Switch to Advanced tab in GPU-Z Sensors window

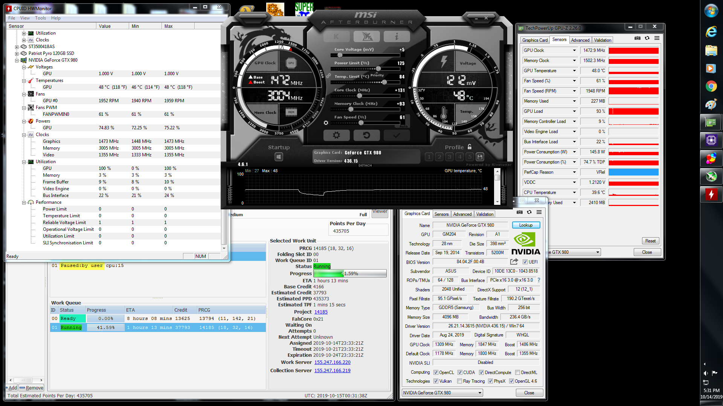[580, 40]
